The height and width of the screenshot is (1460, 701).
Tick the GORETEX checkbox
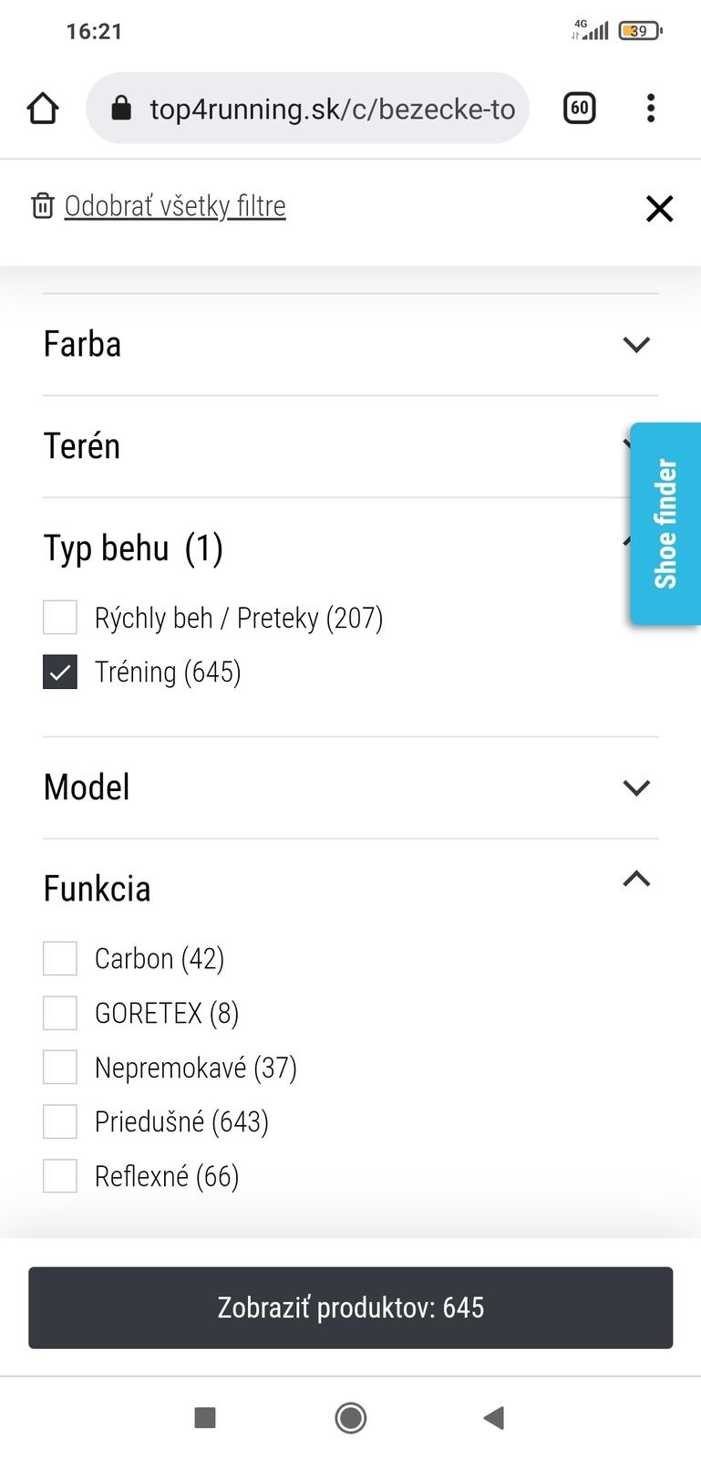[x=60, y=1013]
